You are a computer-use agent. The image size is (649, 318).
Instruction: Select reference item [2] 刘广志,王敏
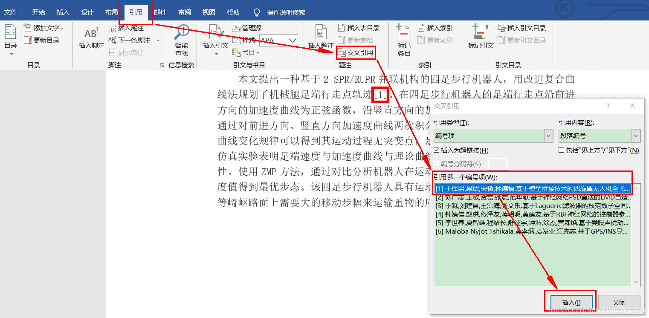point(532,197)
